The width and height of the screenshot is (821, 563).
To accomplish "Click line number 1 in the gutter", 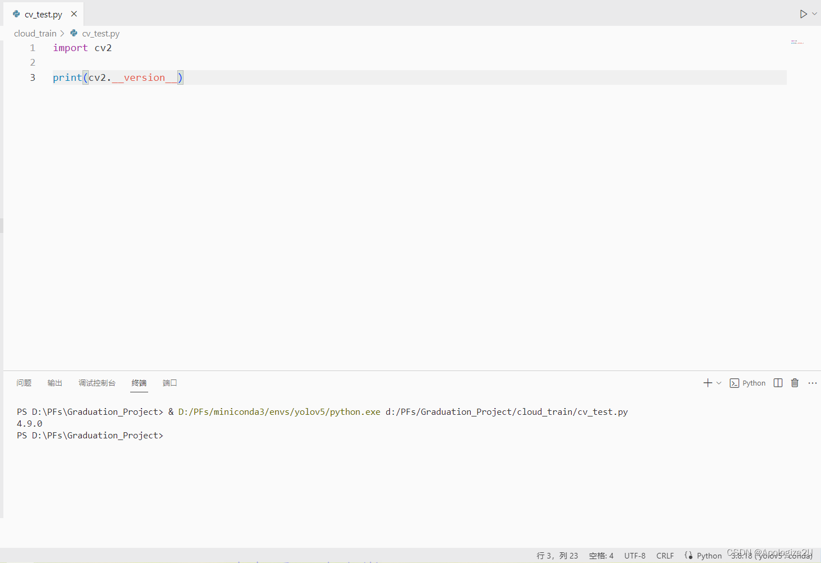I will coord(33,48).
